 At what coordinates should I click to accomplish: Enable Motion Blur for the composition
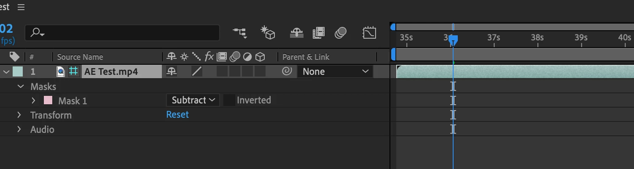pos(341,33)
